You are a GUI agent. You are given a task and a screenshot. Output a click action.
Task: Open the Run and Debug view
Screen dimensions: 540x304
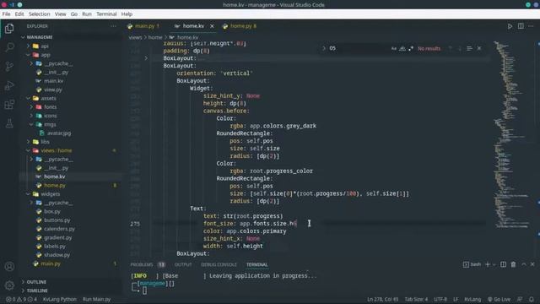[9, 85]
